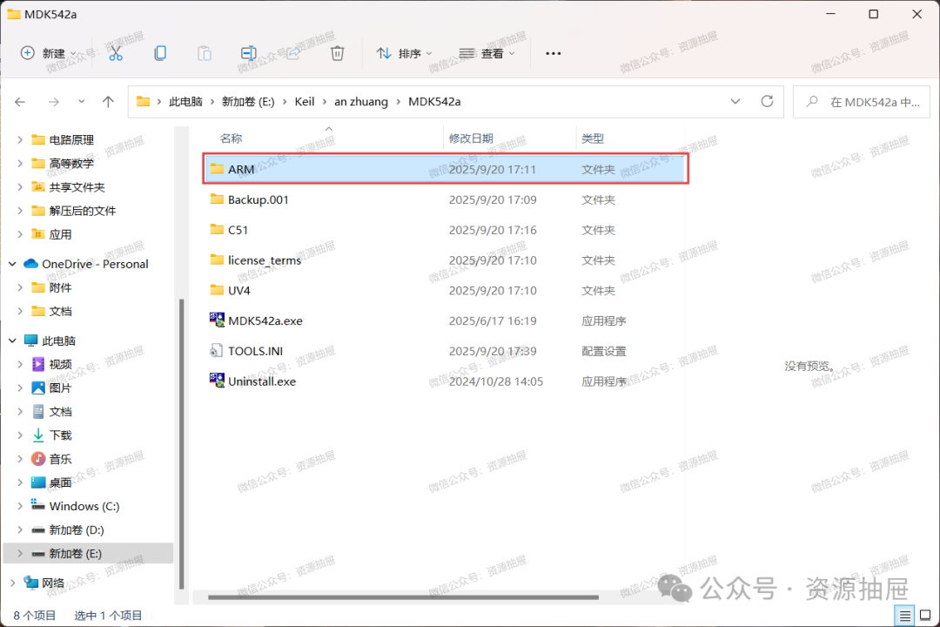Expand the 电路原理 folder in sidebar

tap(20, 140)
